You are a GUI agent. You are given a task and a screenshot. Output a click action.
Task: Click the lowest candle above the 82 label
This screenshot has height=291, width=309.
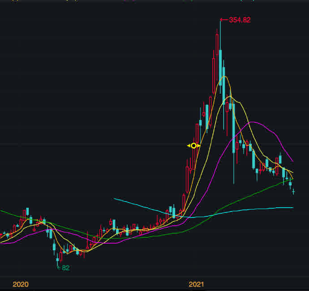point(58,260)
